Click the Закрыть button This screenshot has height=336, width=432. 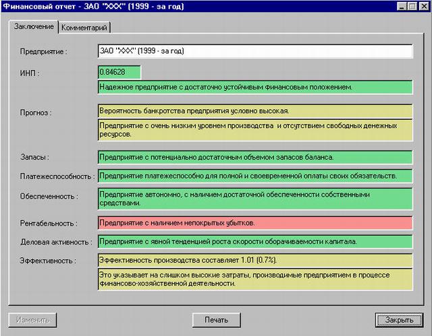pos(394,320)
